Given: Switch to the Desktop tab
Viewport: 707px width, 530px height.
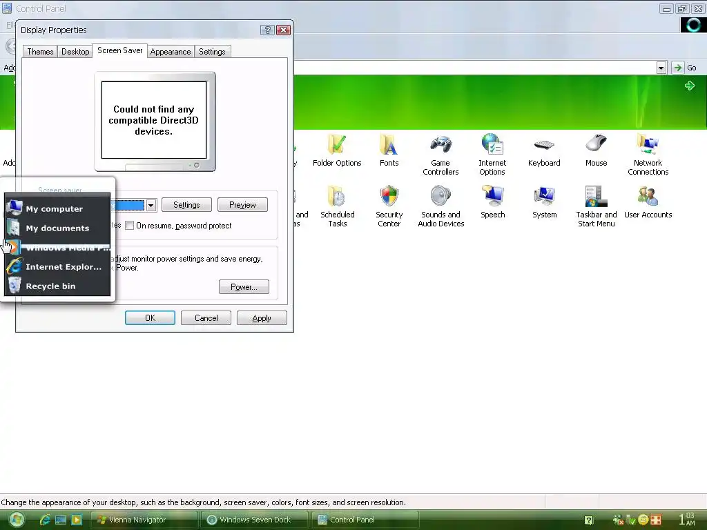Looking at the screenshot, I should coord(75,51).
